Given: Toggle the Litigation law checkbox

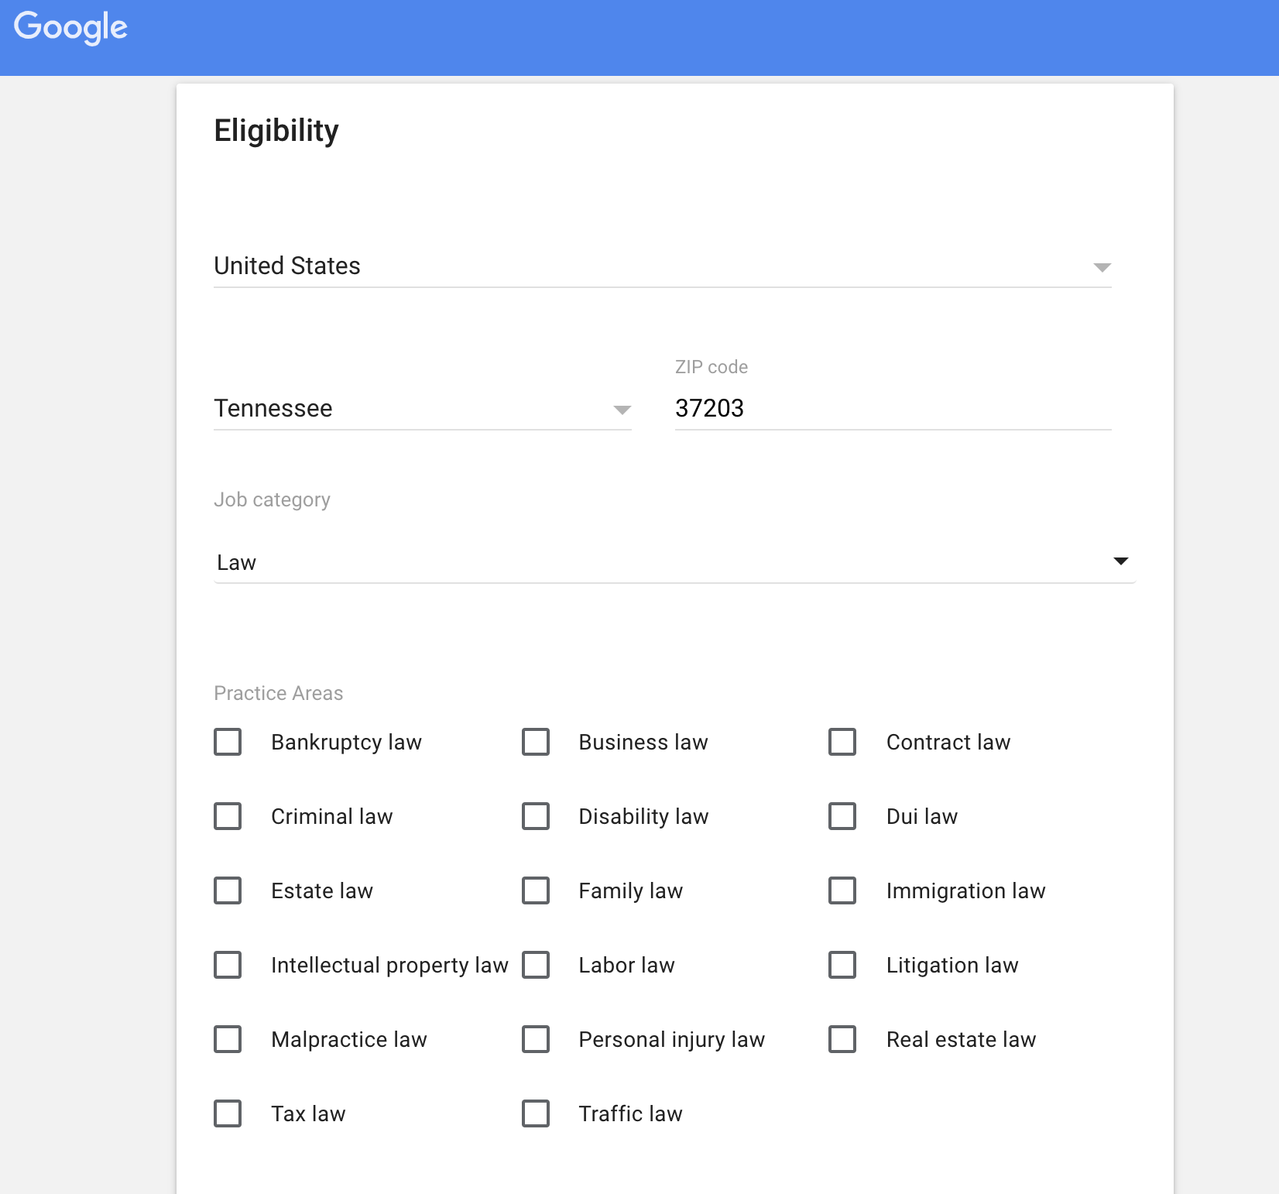Looking at the screenshot, I should 842,965.
